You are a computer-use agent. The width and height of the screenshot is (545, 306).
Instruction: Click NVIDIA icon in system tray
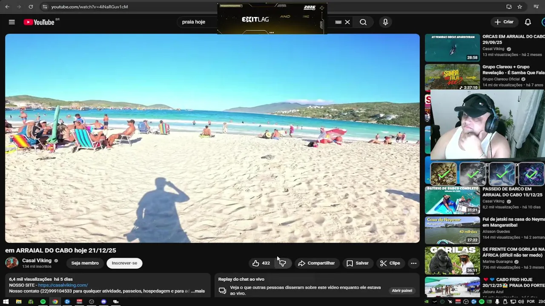pos(427,302)
